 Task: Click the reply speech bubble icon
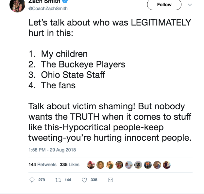(x=32, y=180)
